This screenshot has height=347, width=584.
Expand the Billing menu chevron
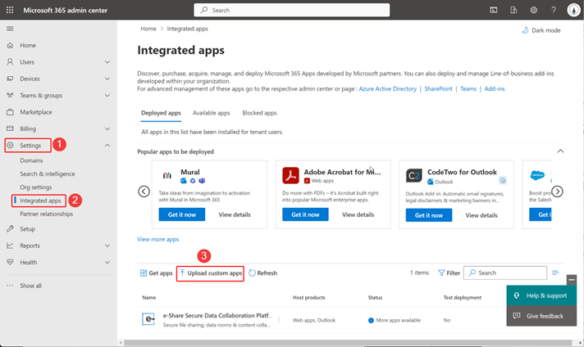[x=107, y=128]
